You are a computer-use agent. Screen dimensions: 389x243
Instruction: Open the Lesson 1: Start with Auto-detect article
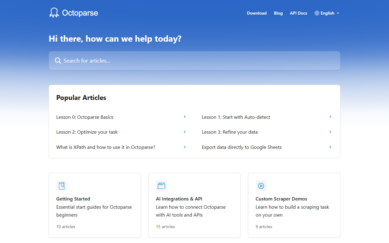236,117
